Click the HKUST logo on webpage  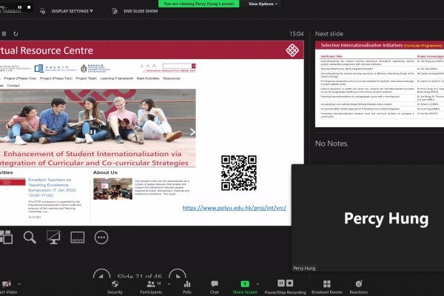click(95, 69)
